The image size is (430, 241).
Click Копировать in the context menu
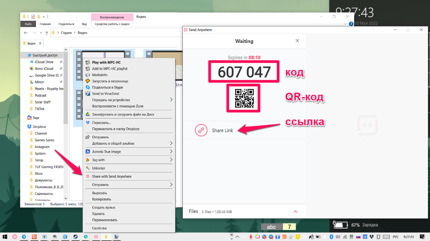tap(101, 199)
